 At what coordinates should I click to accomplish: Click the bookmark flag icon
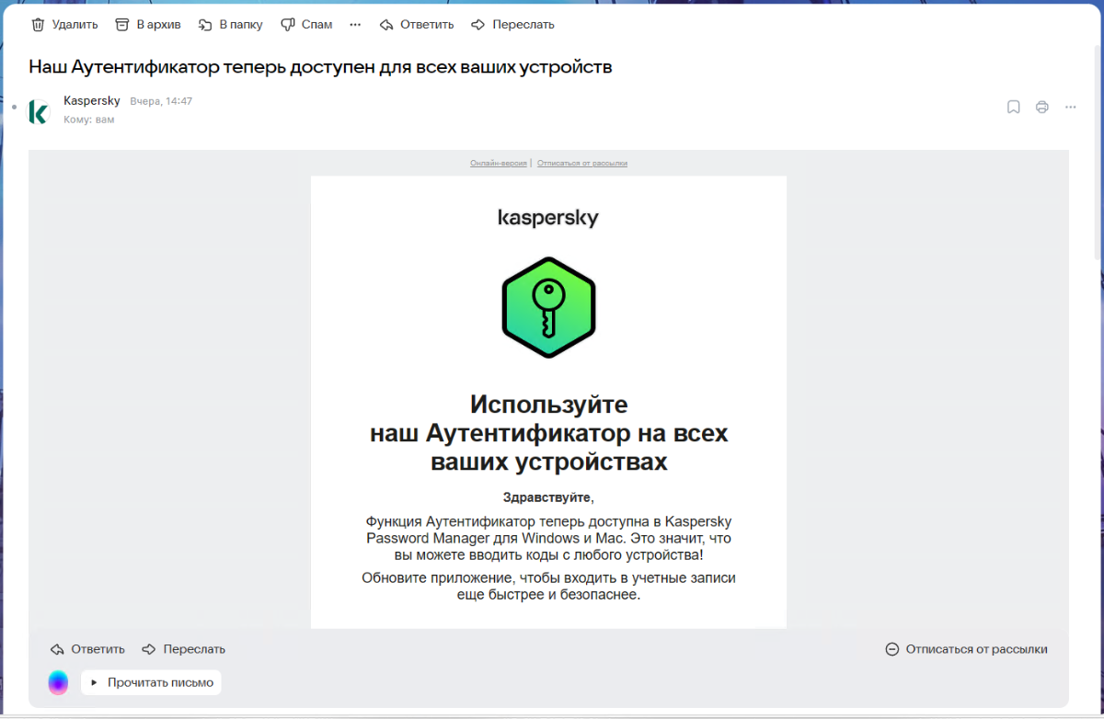(x=1013, y=107)
